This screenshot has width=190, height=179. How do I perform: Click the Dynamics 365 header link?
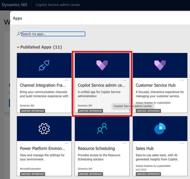[14, 5]
